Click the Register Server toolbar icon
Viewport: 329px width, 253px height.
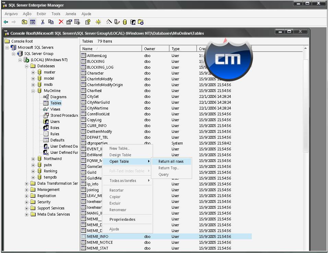point(117,22)
